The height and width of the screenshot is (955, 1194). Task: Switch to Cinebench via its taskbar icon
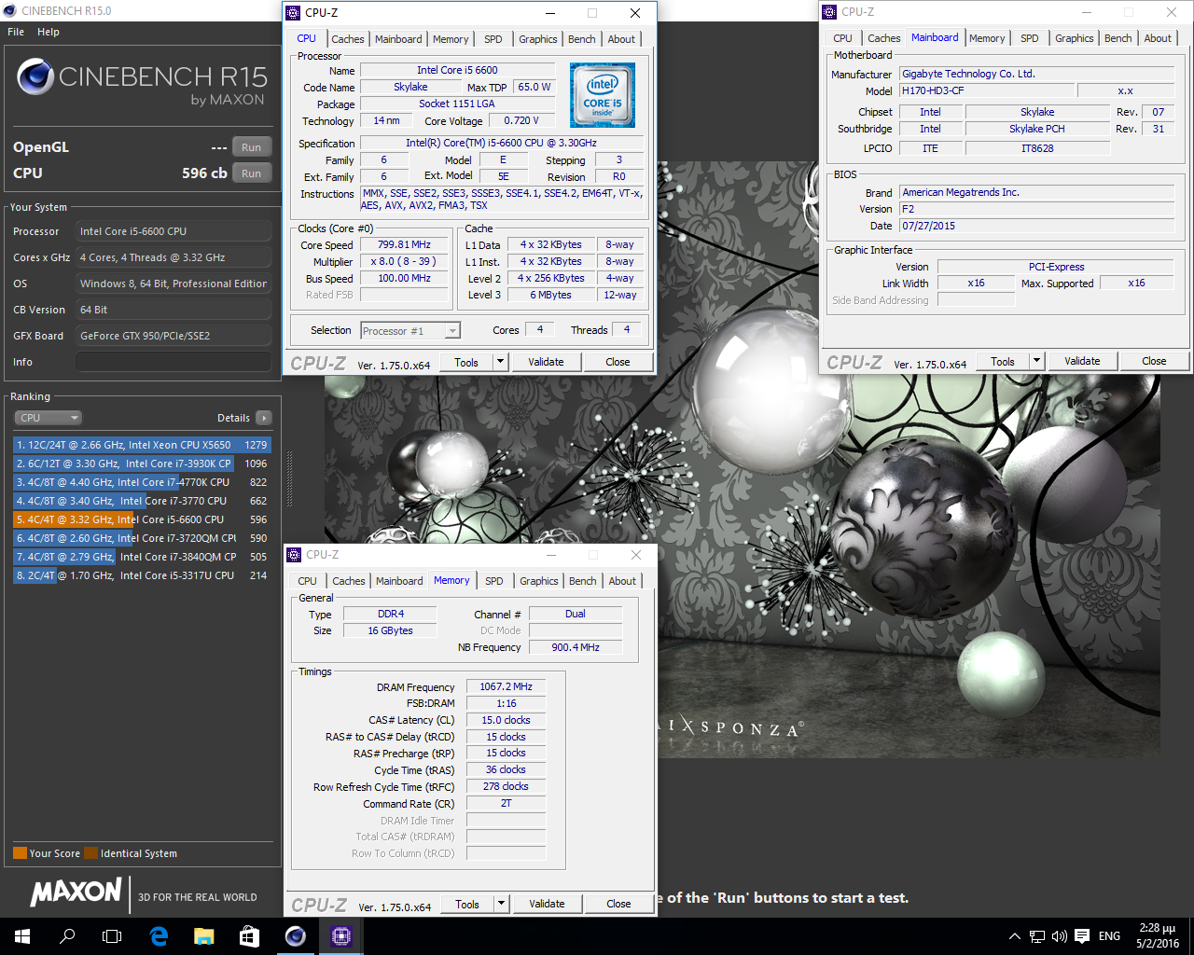click(295, 936)
